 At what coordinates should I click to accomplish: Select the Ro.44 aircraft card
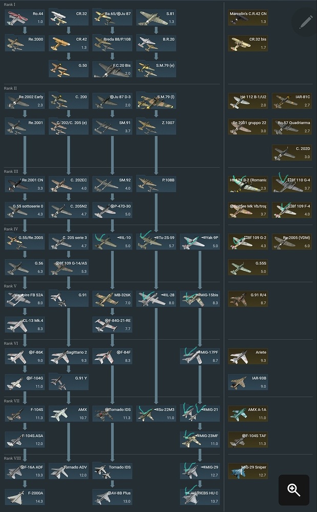coord(25,17)
